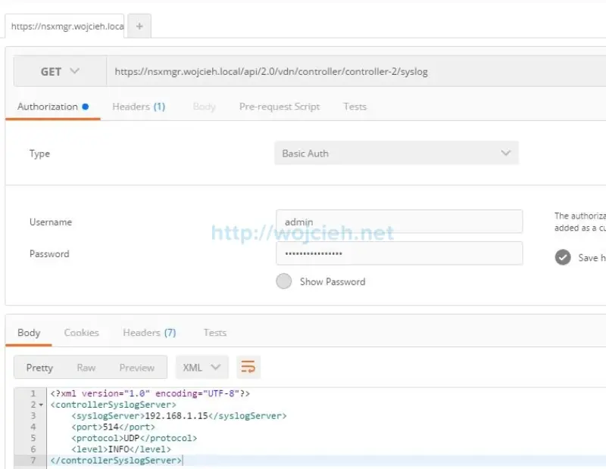Toggle the Save helper checkmark
606x469 pixels.
pos(562,257)
